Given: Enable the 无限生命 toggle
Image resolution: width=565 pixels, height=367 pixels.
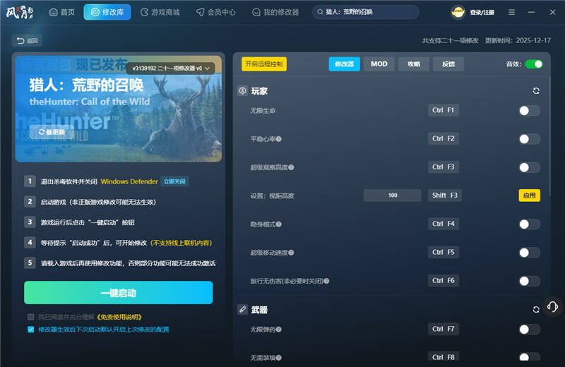Looking at the screenshot, I should 529,111.
